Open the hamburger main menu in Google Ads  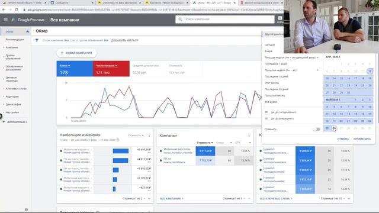click(x=5, y=20)
